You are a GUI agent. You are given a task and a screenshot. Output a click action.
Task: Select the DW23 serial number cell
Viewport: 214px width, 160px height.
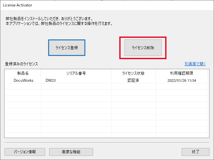coord(76,80)
